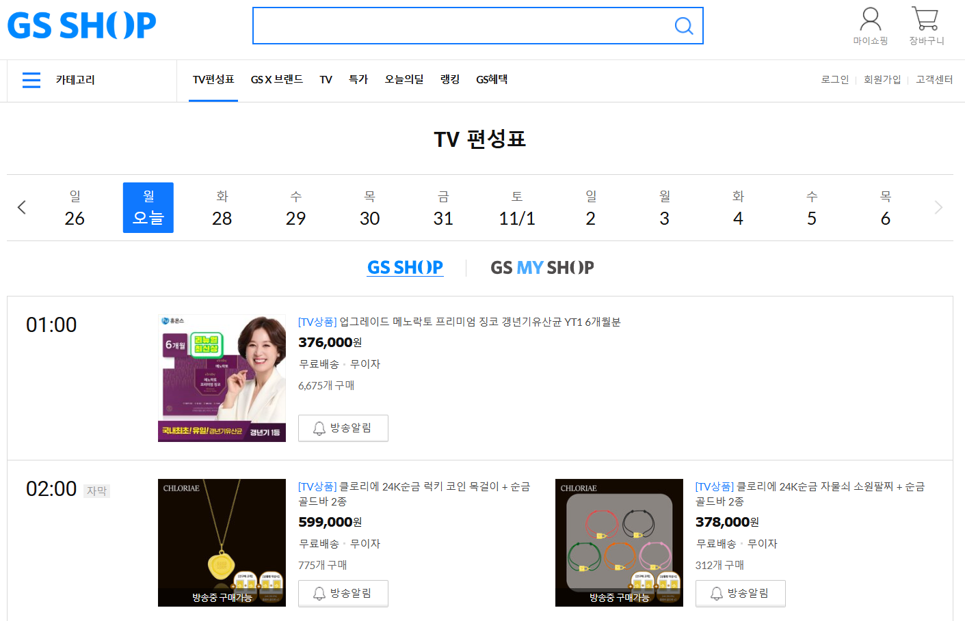Image resolution: width=965 pixels, height=621 pixels.
Task: Click the 로그인 link
Action: (834, 80)
